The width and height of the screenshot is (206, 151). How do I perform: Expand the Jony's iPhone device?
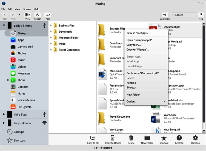coord(4,123)
